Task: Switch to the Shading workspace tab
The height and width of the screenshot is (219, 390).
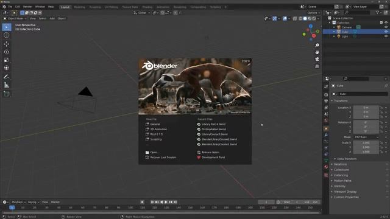Action: click(x=147, y=7)
